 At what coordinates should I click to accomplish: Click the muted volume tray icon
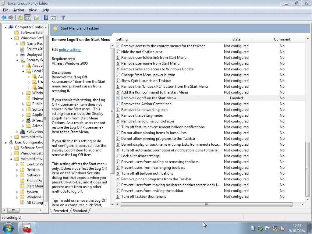[x=282, y=228]
